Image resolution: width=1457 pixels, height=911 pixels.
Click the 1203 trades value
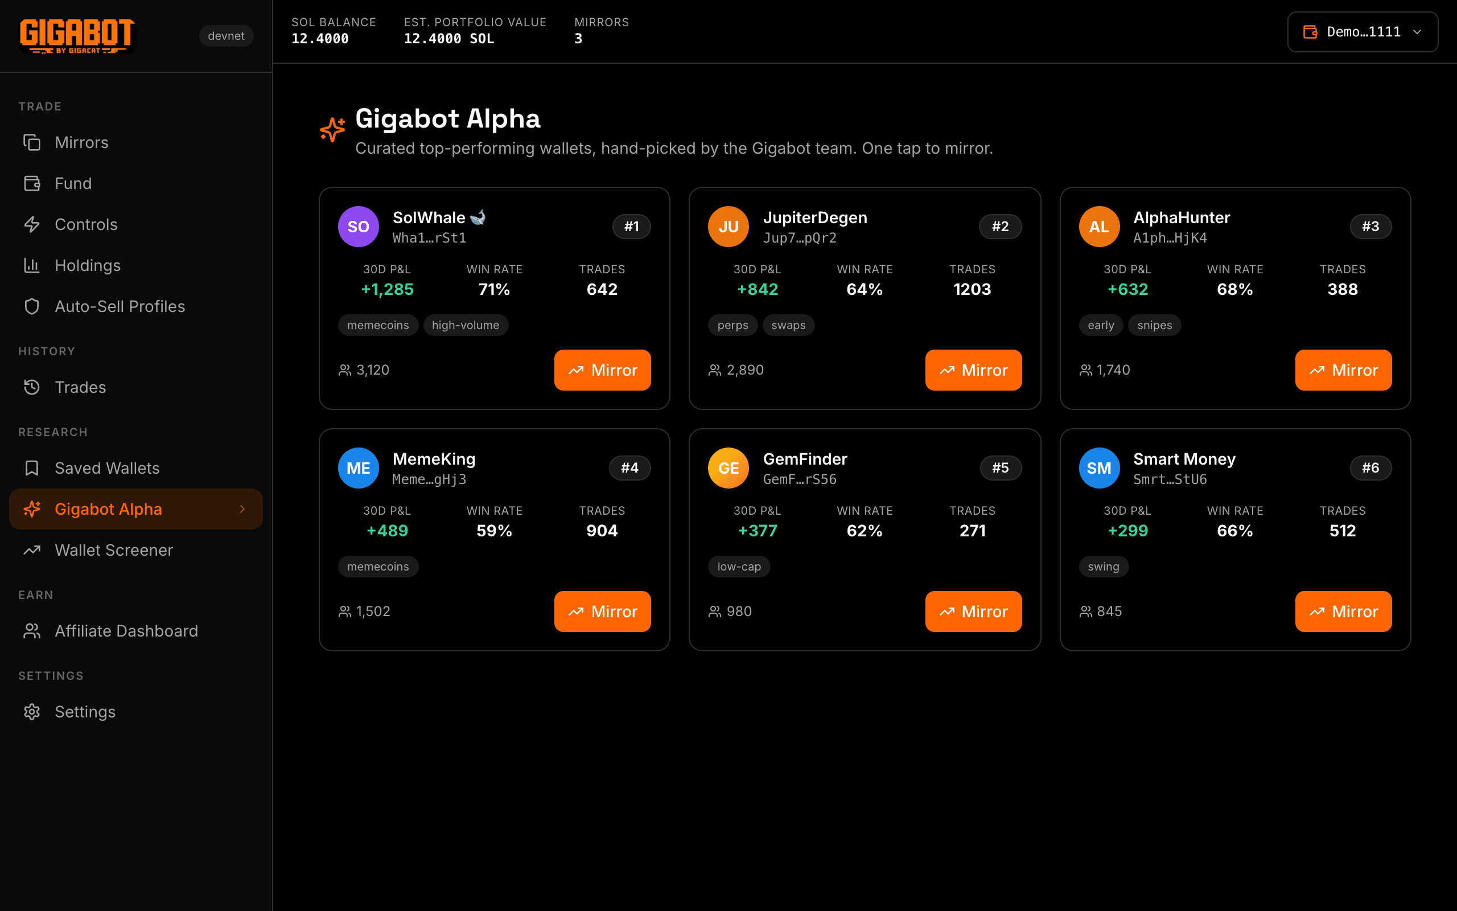click(972, 290)
